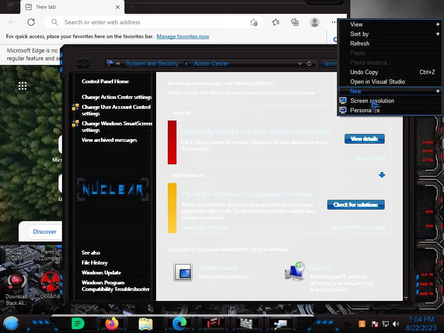Image resolution: width=444 pixels, height=333 pixels.
Task: Click the orange Java tray icon
Action: (x=362, y=323)
